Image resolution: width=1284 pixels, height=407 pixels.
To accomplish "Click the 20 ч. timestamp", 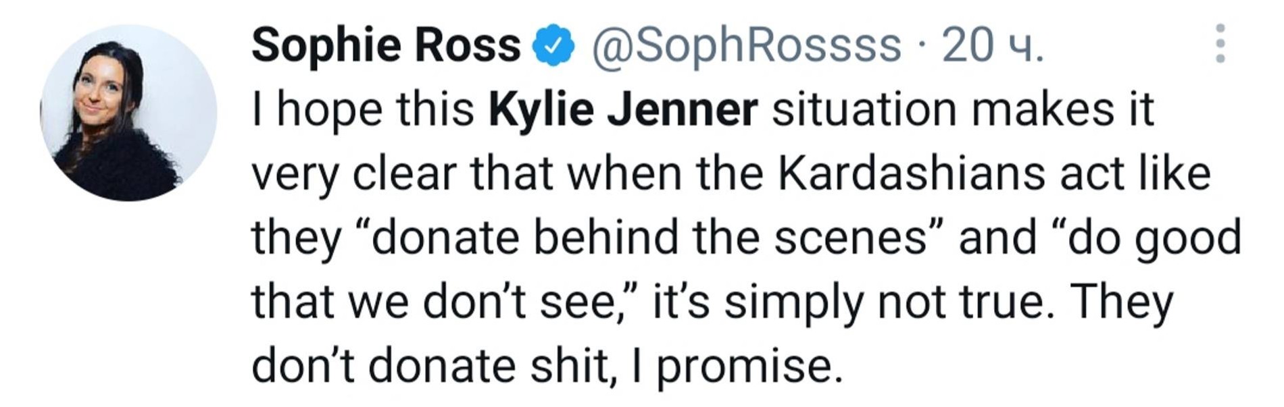I will click(x=992, y=45).
